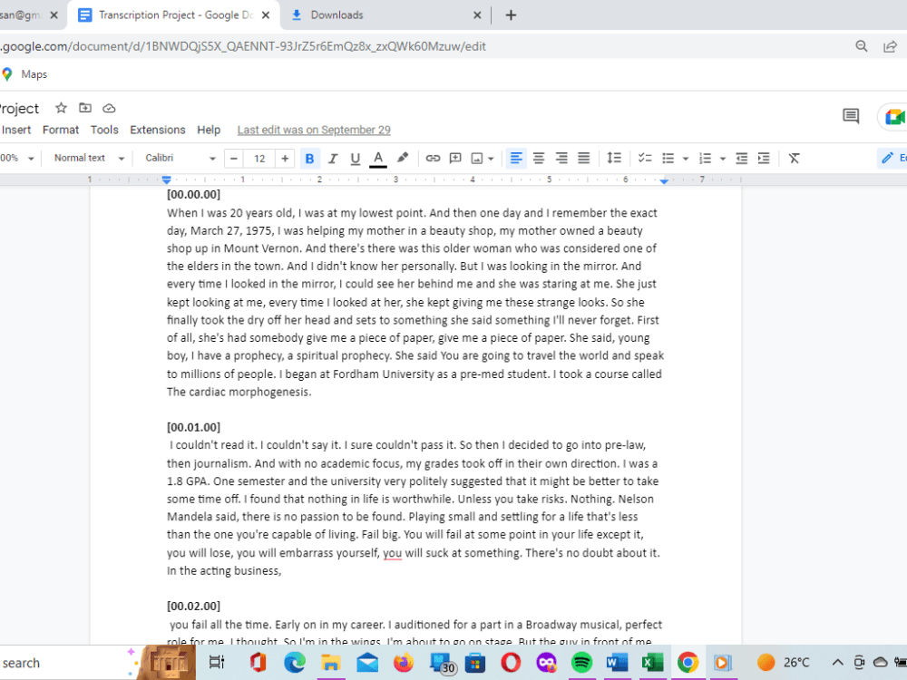Justify the paragraph text
907x680 pixels.
[x=583, y=159]
